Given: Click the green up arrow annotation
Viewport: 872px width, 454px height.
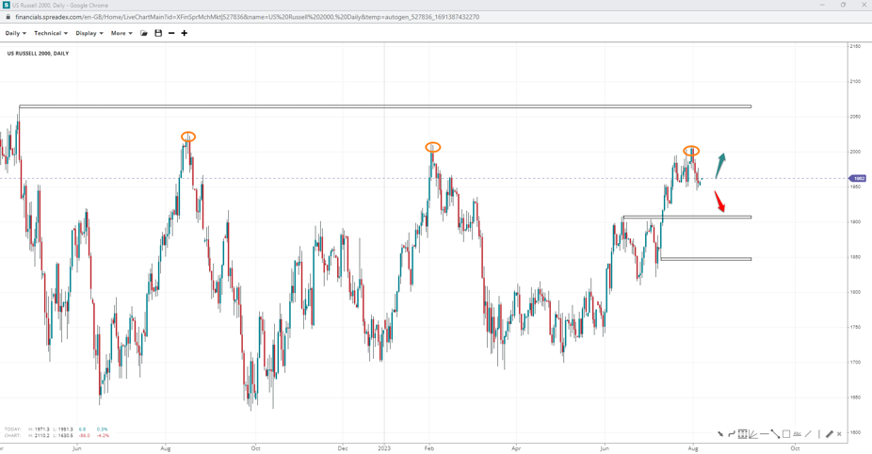Looking at the screenshot, I should [x=720, y=165].
